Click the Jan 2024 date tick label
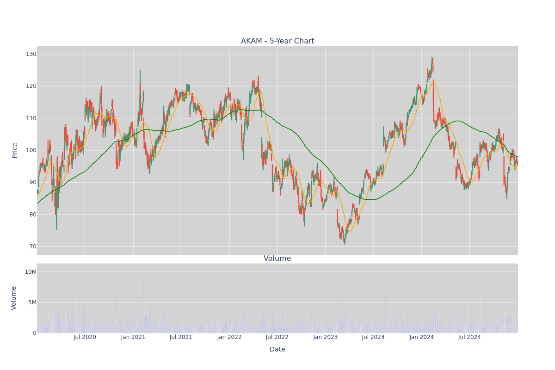Viewport: 555px width, 370px height. point(422,337)
